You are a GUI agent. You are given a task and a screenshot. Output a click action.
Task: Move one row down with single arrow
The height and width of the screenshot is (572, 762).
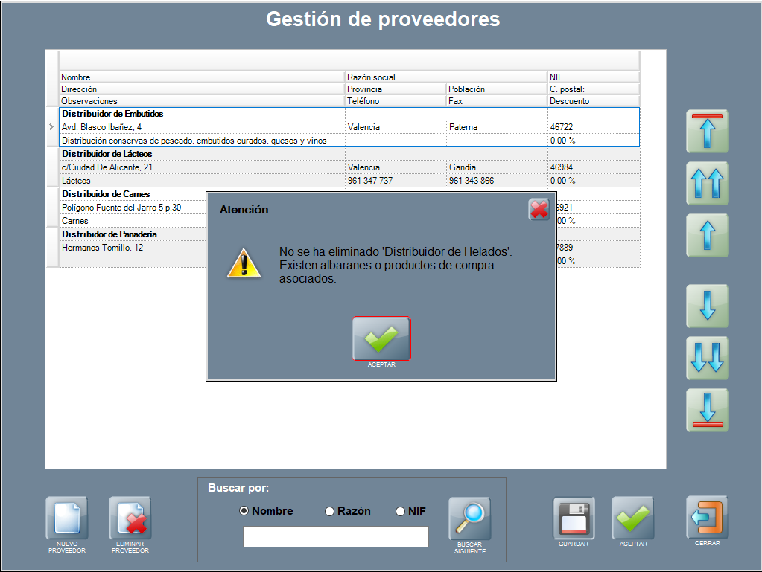coord(707,306)
